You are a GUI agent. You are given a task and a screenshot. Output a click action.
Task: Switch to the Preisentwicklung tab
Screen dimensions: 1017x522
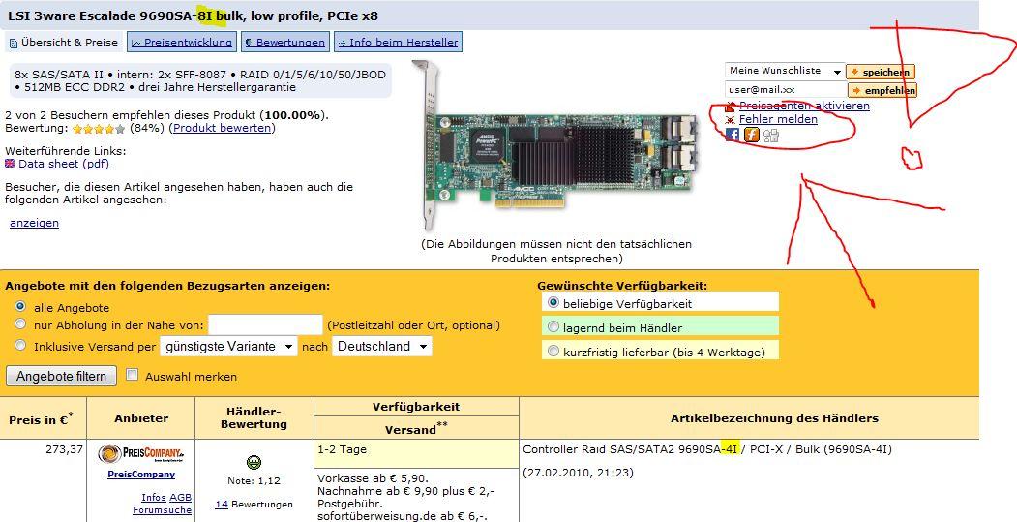(x=181, y=43)
